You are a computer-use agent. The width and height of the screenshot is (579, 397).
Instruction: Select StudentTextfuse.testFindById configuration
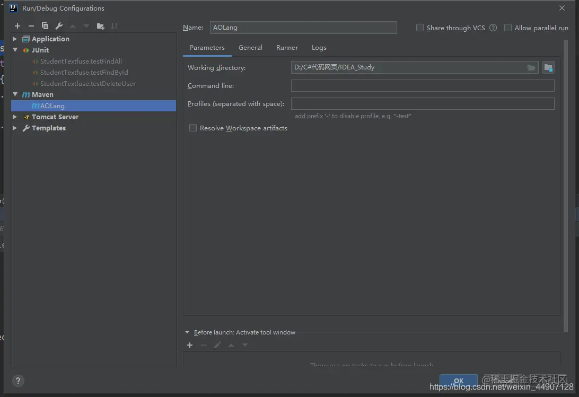[84, 73]
